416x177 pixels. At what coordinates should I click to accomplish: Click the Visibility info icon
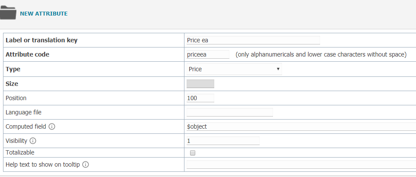click(x=33, y=141)
